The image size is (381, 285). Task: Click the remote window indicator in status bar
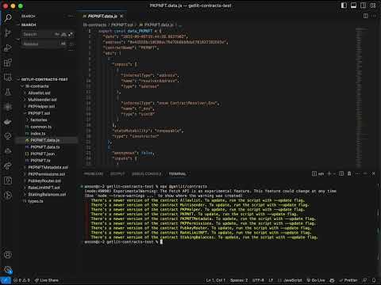6,280
